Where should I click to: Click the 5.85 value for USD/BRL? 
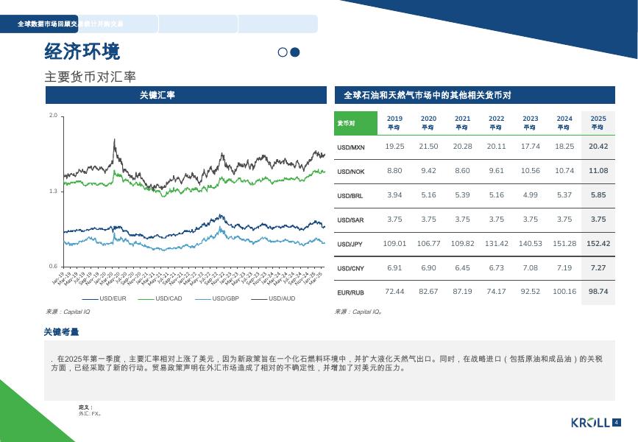[x=598, y=195]
